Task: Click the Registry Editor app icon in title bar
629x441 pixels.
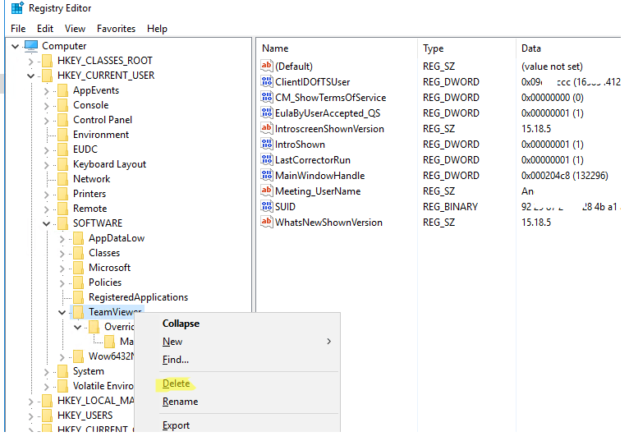Action: click(16, 8)
